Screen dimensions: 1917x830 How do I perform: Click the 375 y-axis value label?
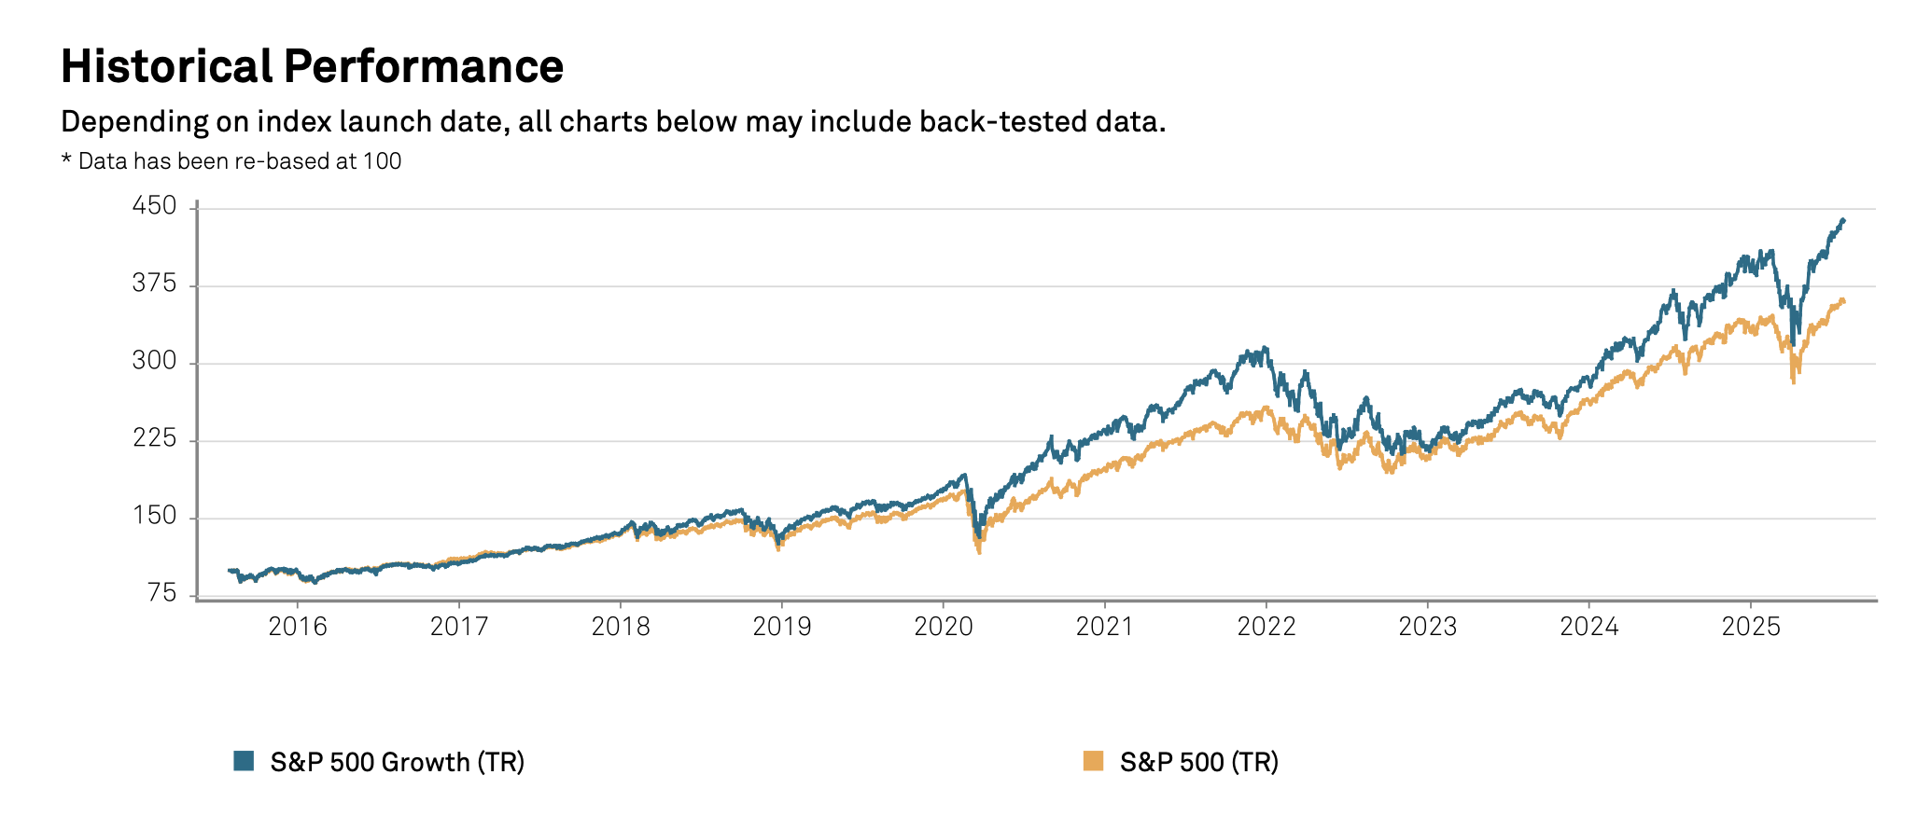coord(155,284)
